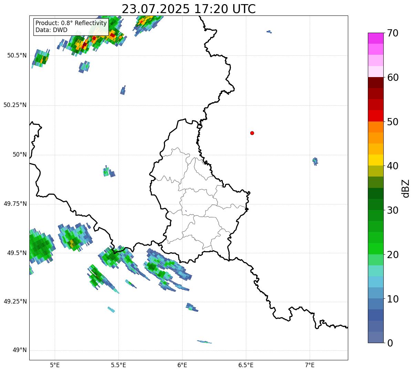
Task: Click the 6°E longitude label
Action: click(182, 365)
